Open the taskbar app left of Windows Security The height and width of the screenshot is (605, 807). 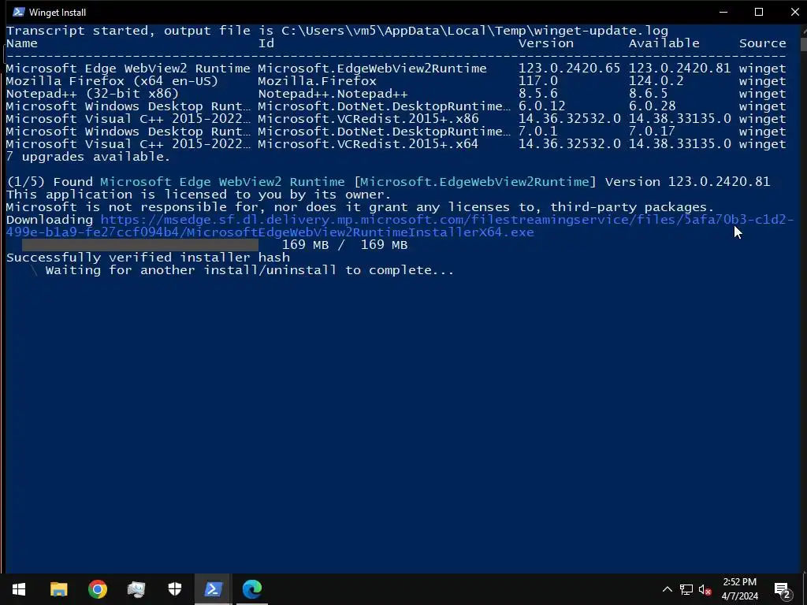coord(136,589)
